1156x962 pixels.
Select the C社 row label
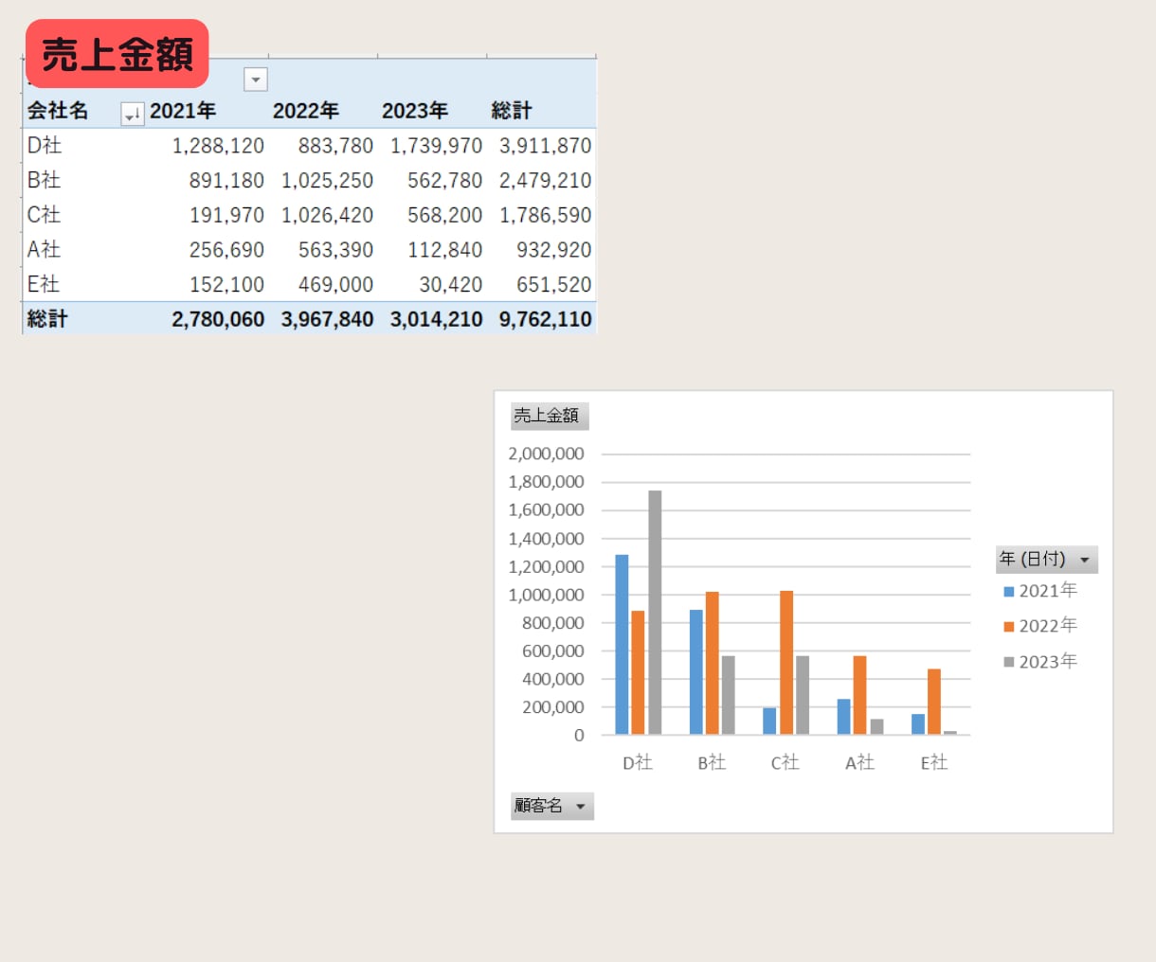[x=45, y=215]
